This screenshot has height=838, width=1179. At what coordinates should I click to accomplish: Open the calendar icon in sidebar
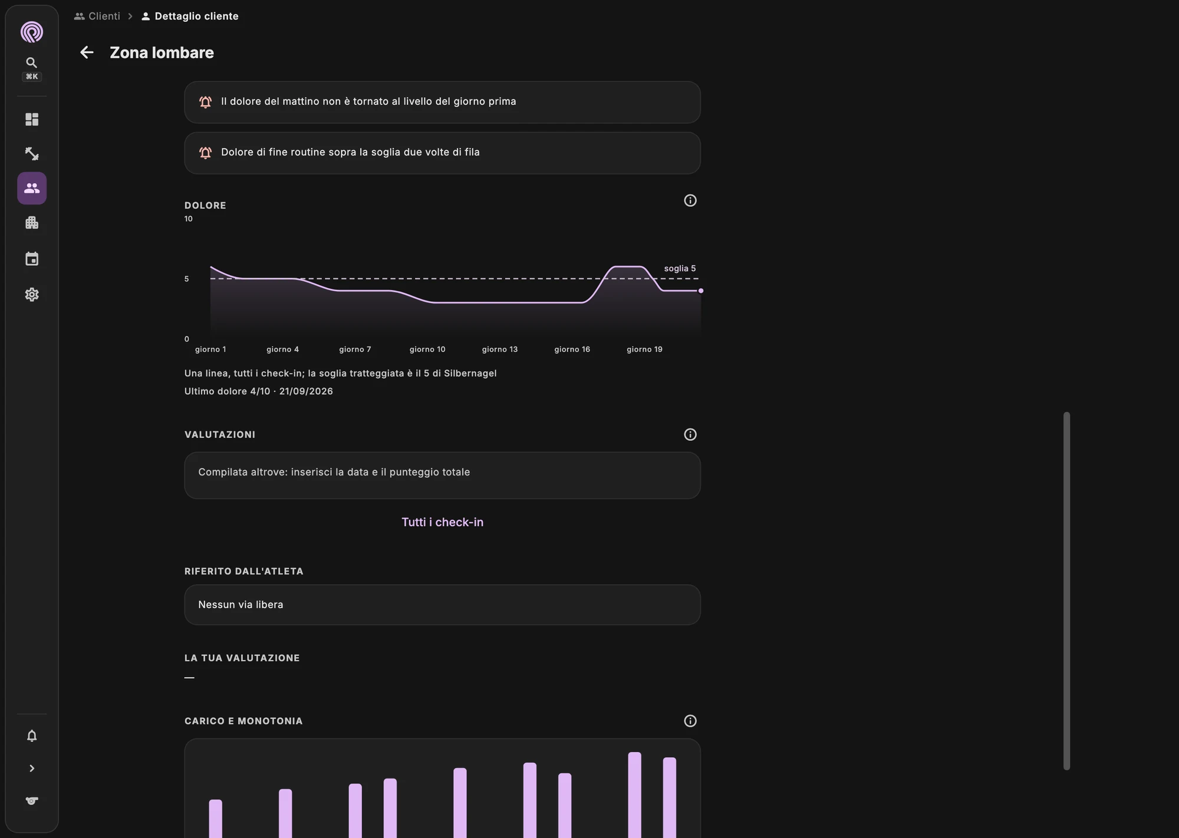[x=32, y=259]
